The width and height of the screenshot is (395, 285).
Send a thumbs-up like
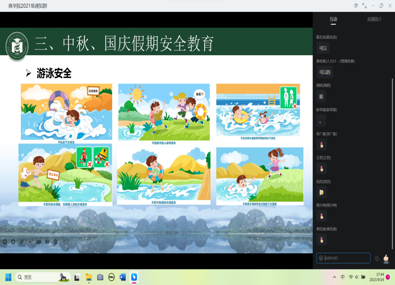point(386,258)
